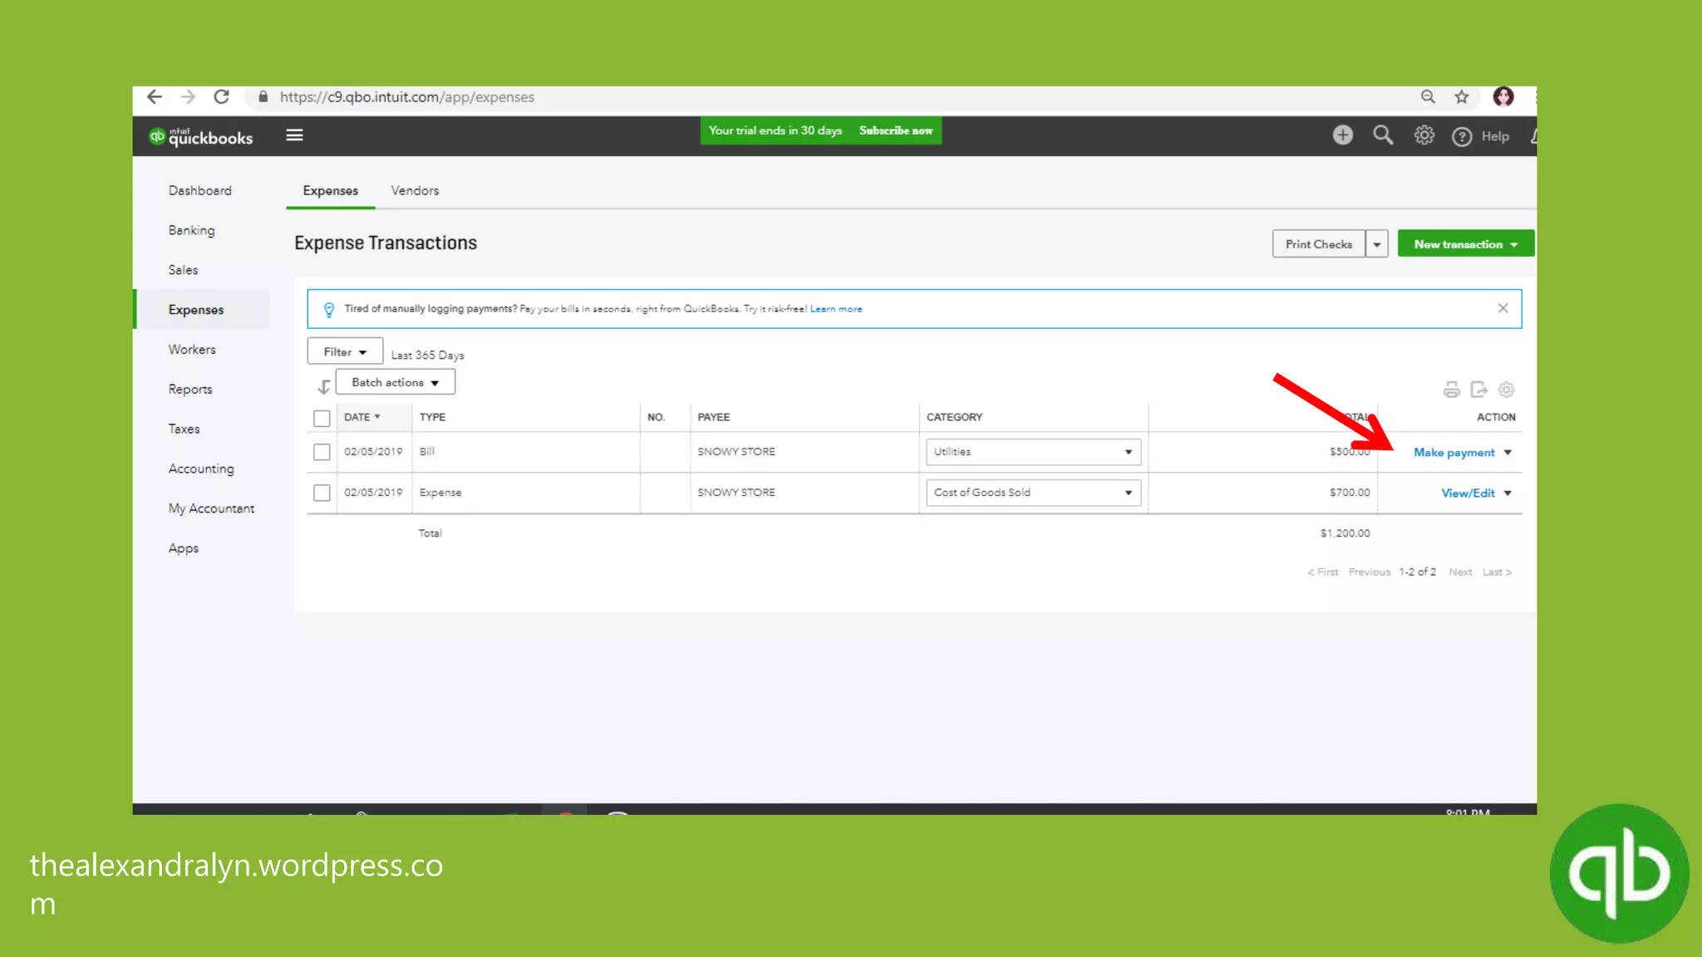Click the search magnifier in QuickBooks header
The width and height of the screenshot is (1702, 957).
click(1383, 135)
